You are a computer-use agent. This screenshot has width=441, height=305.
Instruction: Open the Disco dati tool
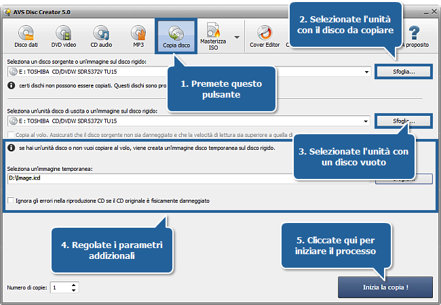26,37
